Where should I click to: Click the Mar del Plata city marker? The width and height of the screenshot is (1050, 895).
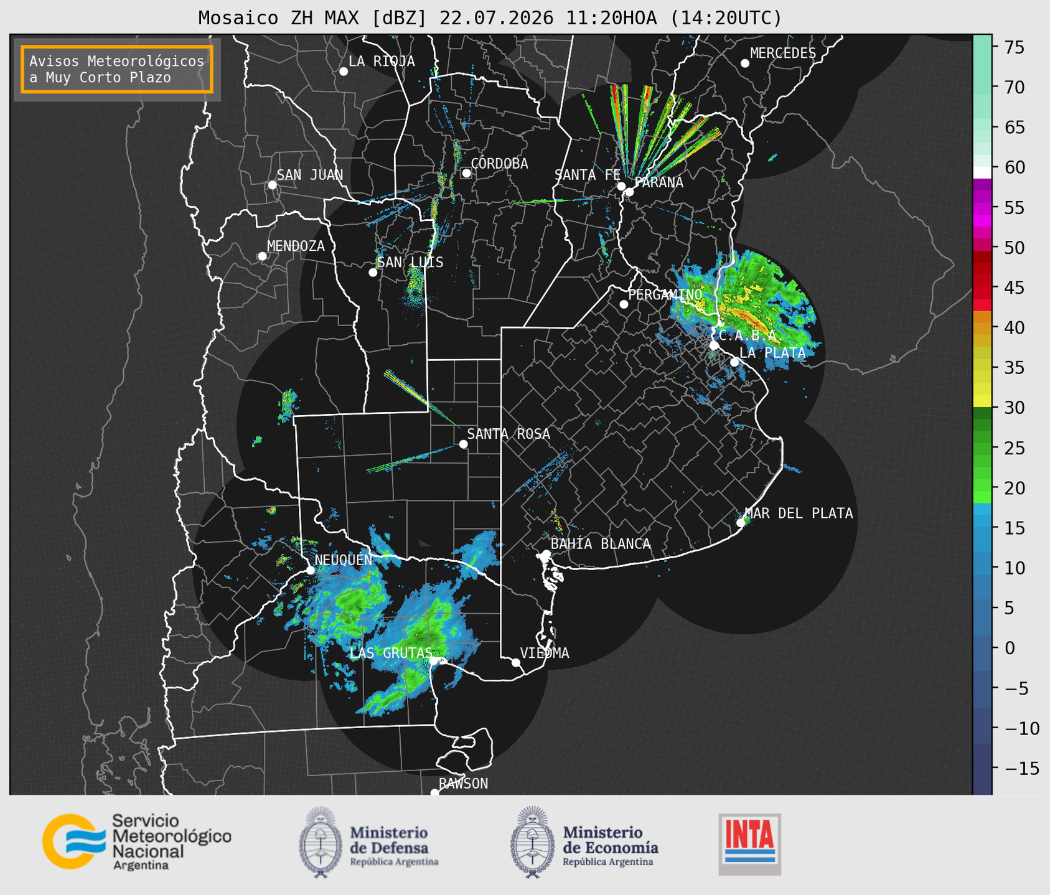[x=741, y=522]
